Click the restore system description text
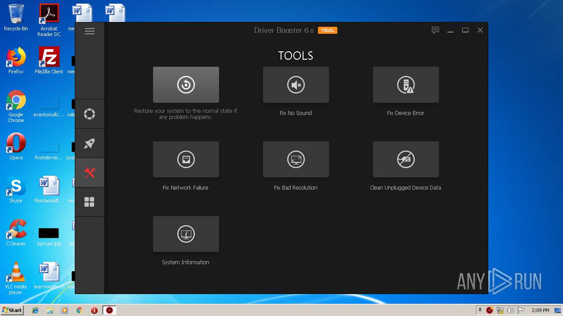The height and width of the screenshot is (316, 563). pyautogui.click(x=186, y=114)
